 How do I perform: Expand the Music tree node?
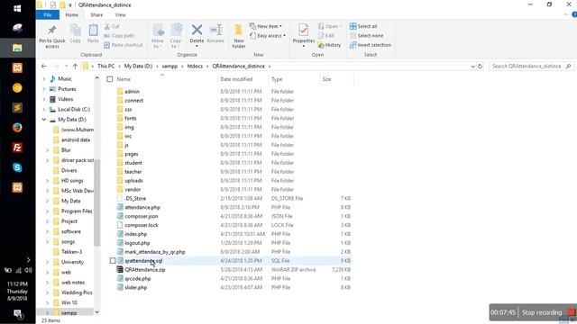coord(44,79)
